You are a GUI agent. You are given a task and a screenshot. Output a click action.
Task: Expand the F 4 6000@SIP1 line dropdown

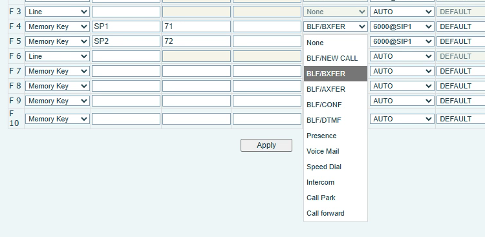(x=402, y=26)
